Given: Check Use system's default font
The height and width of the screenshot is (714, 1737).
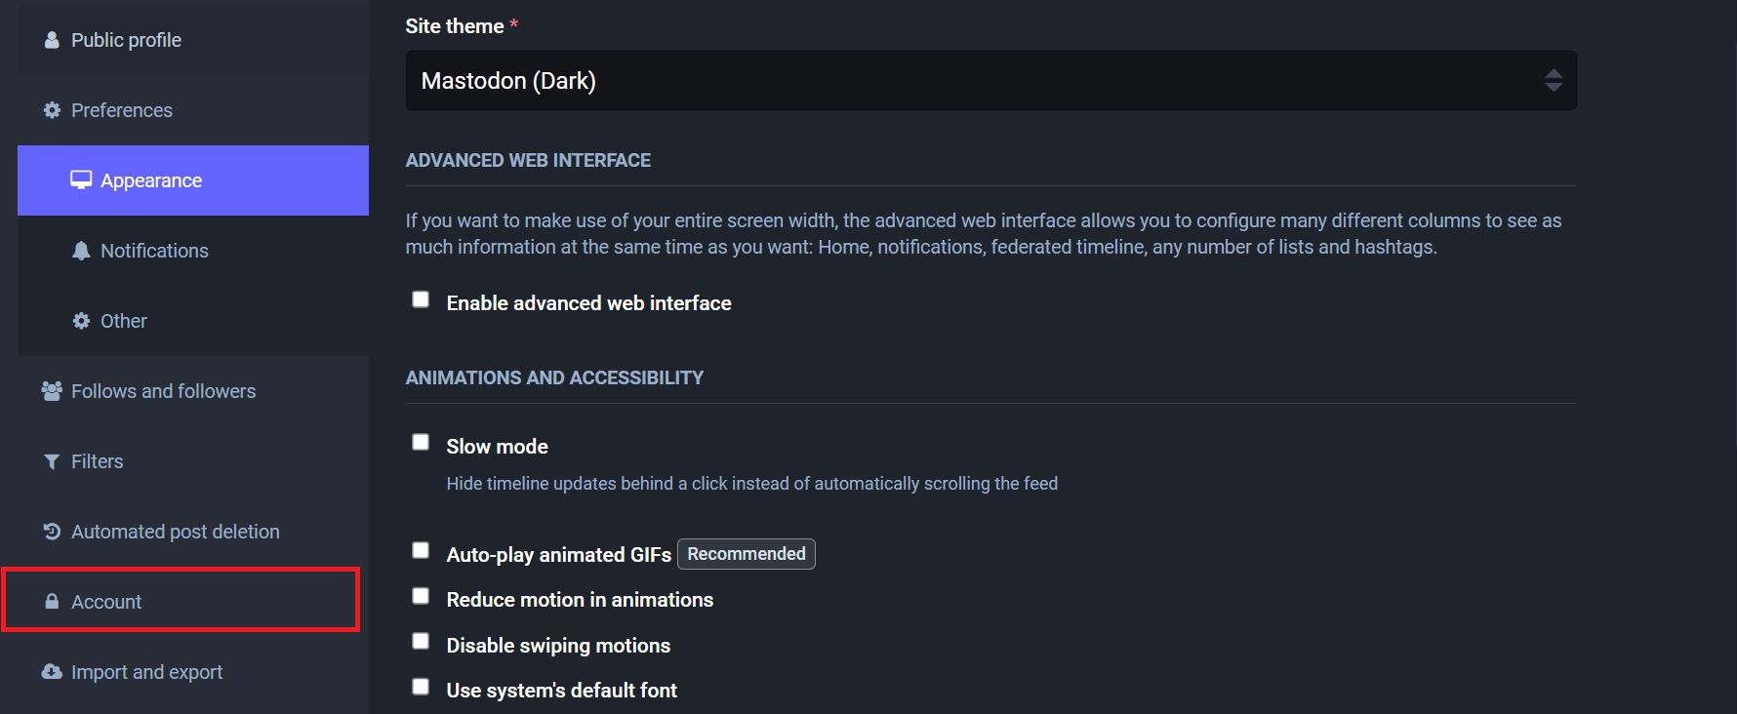Looking at the screenshot, I should pos(421,686).
